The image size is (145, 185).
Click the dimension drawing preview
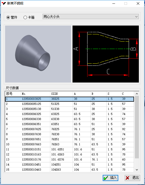[x=106, y=54]
